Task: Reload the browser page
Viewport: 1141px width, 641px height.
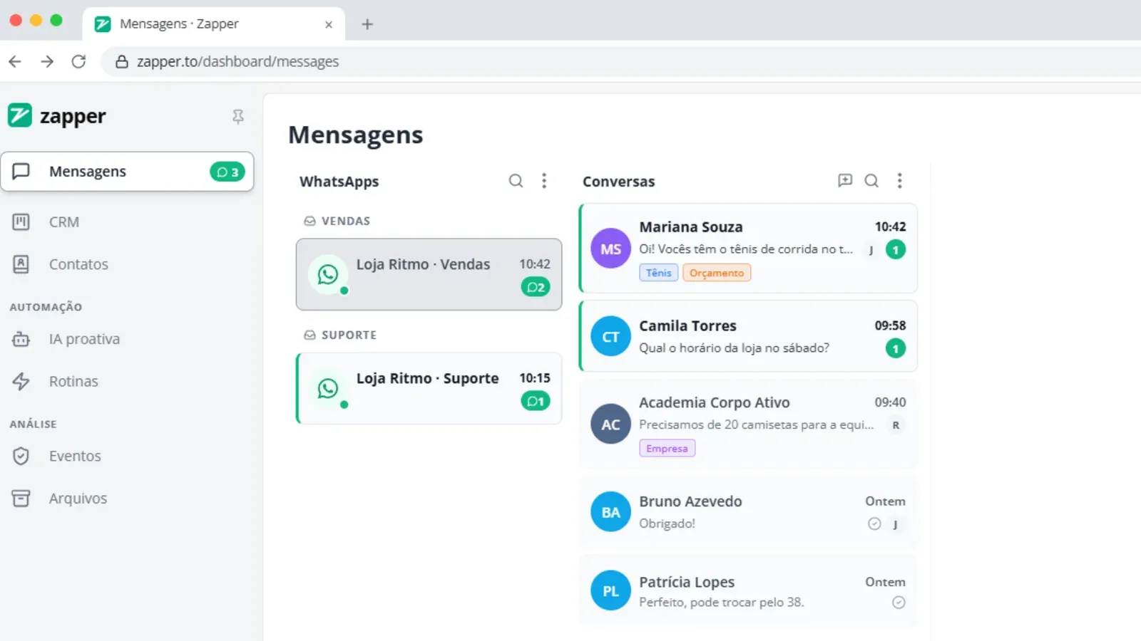Action: [78, 61]
